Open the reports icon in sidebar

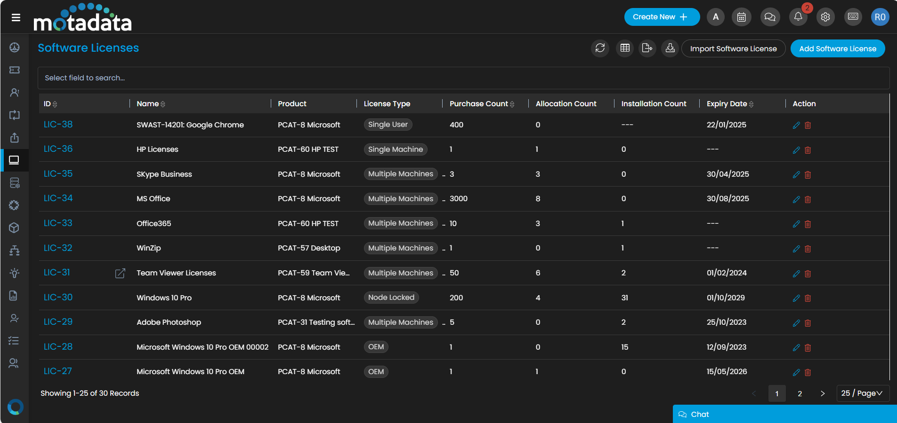pyautogui.click(x=14, y=296)
